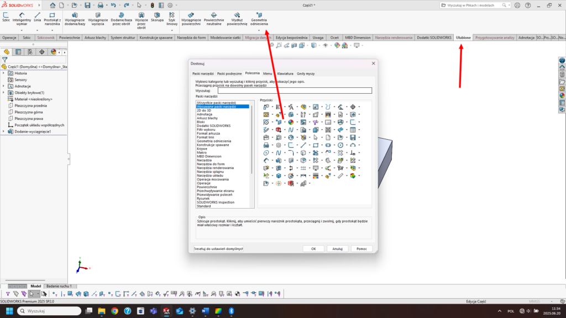Select Materiał <nieokreślony> in feature tree
Image resolution: width=566 pixels, height=318 pixels.
click(33, 99)
